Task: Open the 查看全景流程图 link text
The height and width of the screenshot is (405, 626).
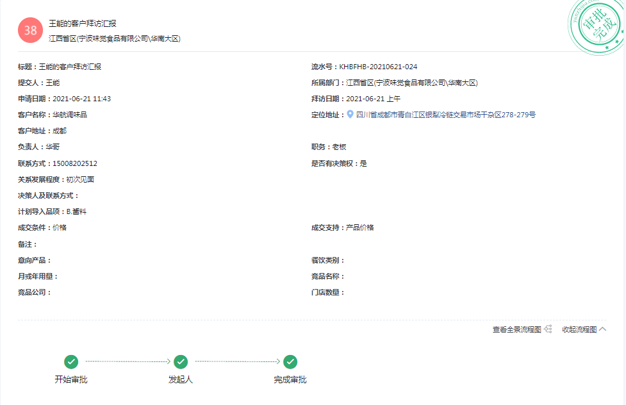Action: [x=516, y=329]
